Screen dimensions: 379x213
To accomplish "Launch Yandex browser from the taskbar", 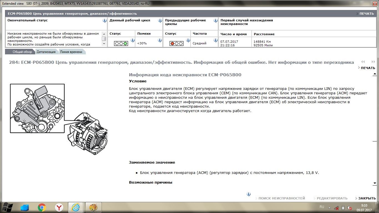I will tap(59, 207).
